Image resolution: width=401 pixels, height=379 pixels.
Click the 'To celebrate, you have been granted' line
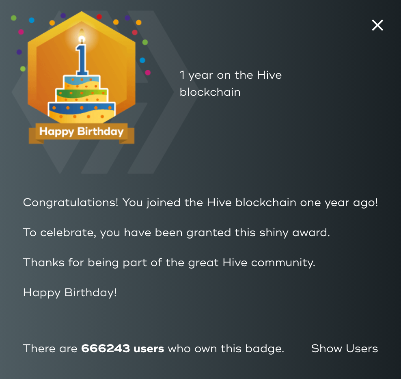point(177,233)
